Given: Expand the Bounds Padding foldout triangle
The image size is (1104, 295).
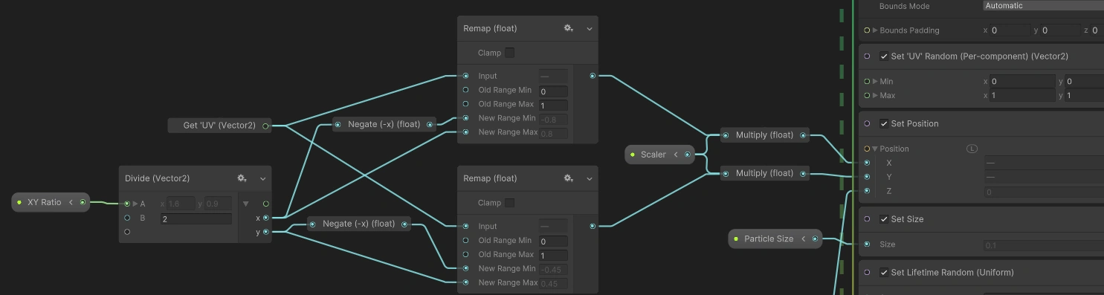Looking at the screenshot, I should pyautogui.click(x=875, y=30).
